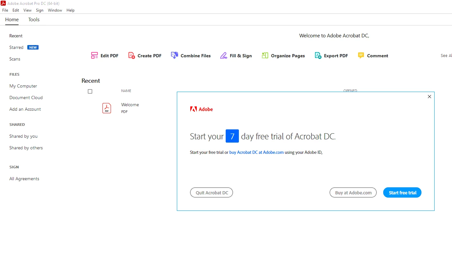Open the Sign menu
Screen dimensions: 452x261
40,10
